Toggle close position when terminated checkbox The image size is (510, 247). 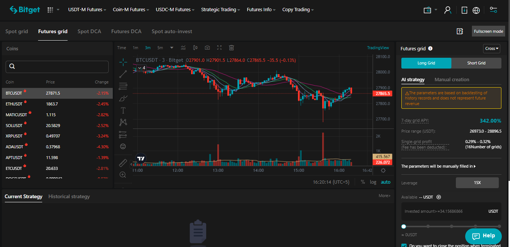(x=404, y=246)
